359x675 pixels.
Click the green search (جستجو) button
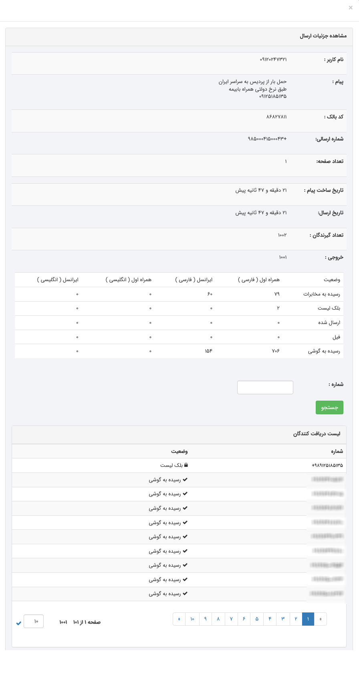point(329,407)
